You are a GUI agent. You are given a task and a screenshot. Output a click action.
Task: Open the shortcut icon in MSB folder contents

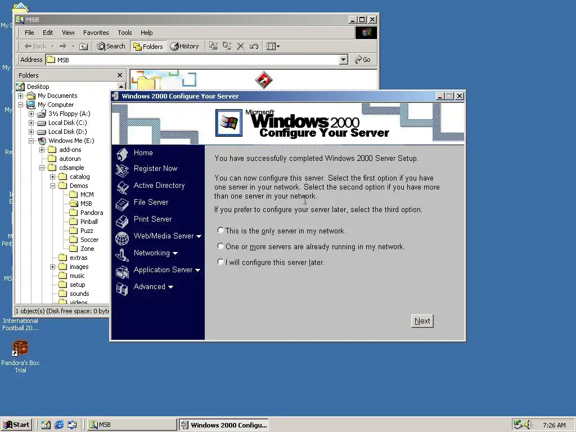pyautogui.click(x=264, y=80)
